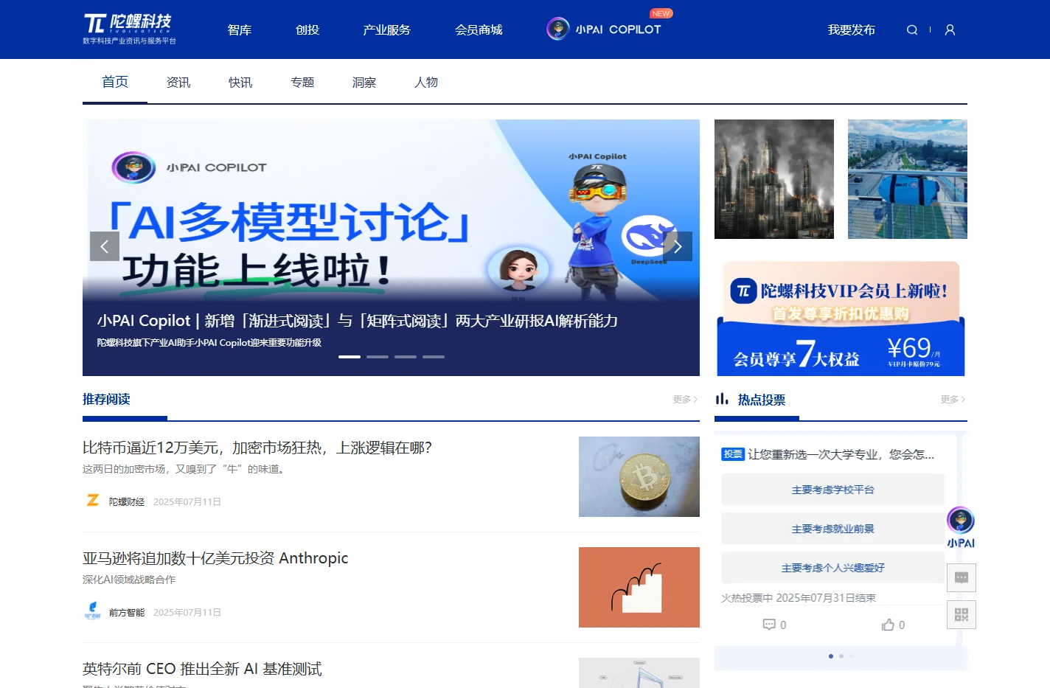Select the third poll pagination dot
The height and width of the screenshot is (688, 1050).
[852, 656]
